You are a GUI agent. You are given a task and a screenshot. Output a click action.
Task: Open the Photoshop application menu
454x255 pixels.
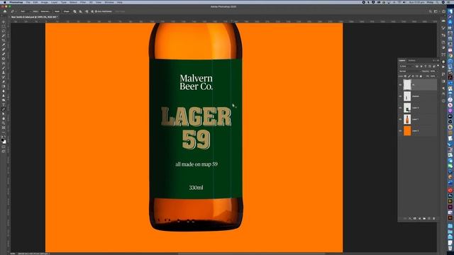coord(16,2)
